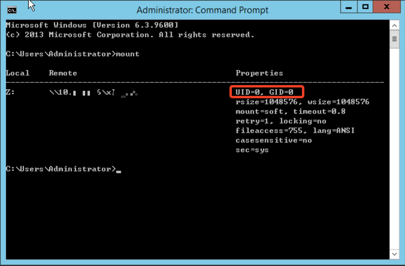Click the Properties column header
The image size is (405, 266).
point(259,73)
